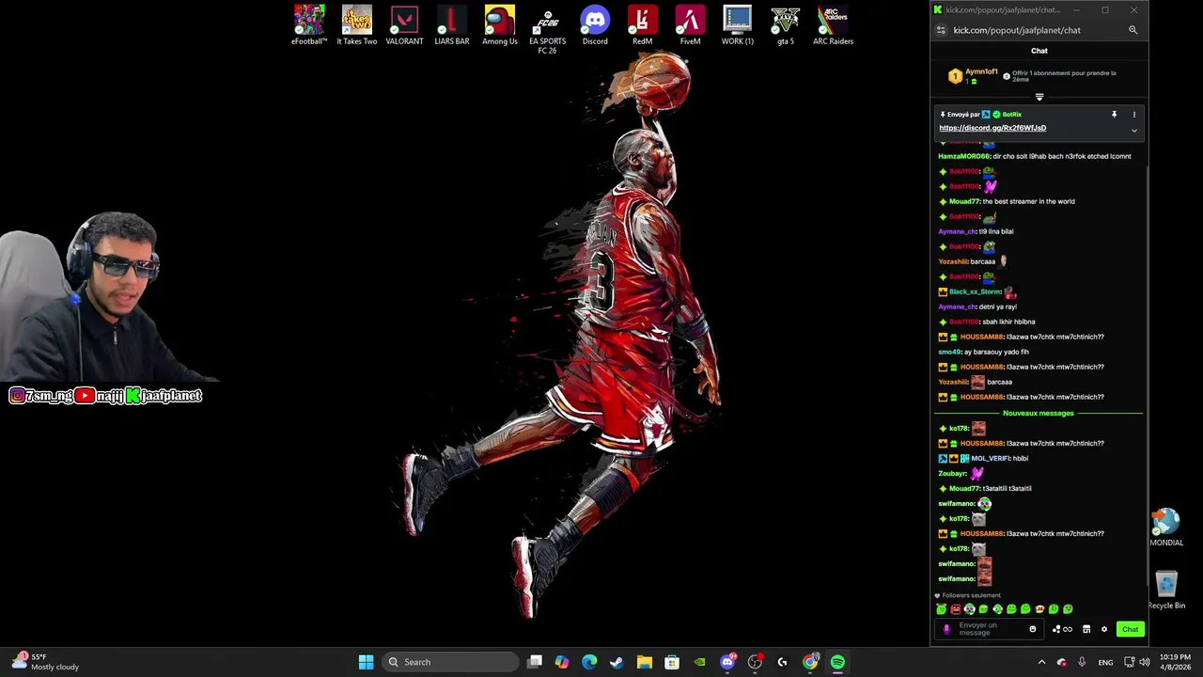Viewport: 1203px width, 677px height.
Task: Click the Black_xx_Storm username in chat
Action: [976, 291]
